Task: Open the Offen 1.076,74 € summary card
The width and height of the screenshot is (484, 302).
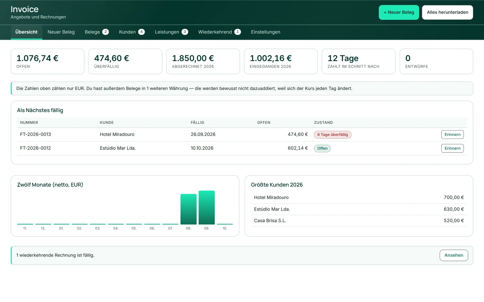Action: 47,61
